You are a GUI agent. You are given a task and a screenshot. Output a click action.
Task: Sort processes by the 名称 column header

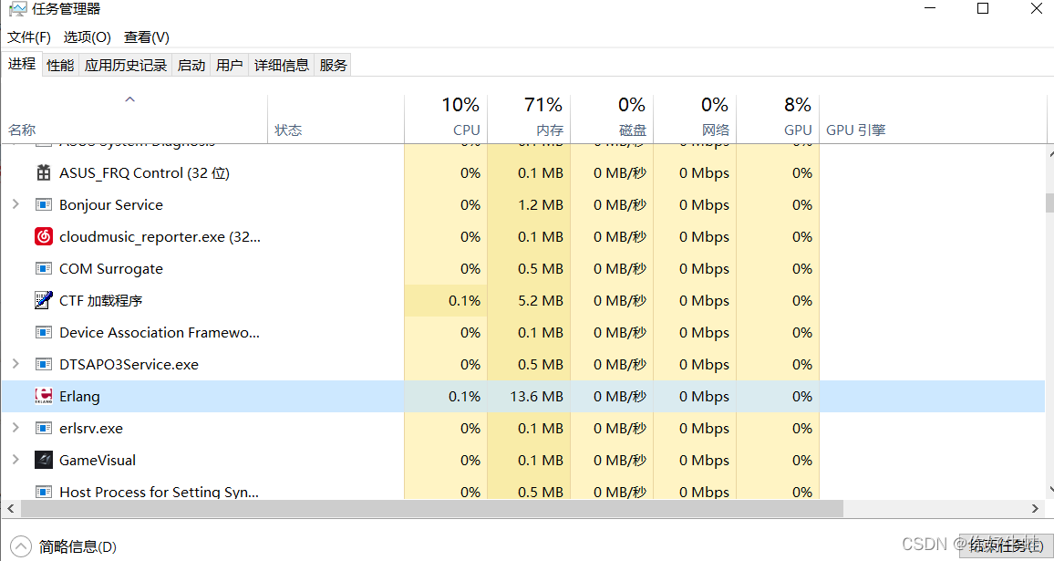(134, 119)
